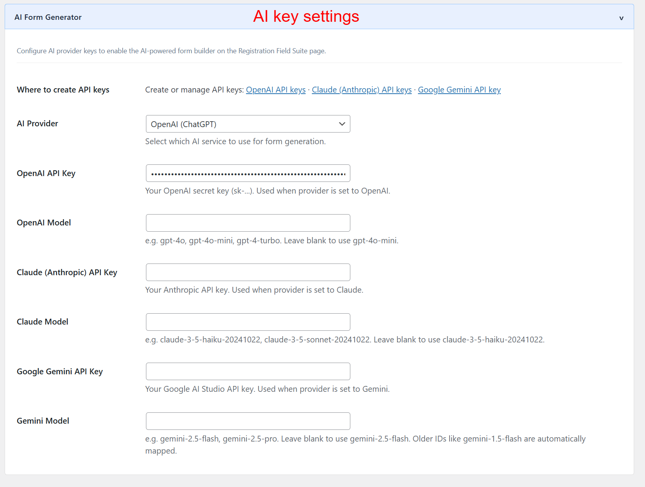Screen dimensions: 645x487
Task: Click the Where to create API keys label
Action: pos(63,89)
